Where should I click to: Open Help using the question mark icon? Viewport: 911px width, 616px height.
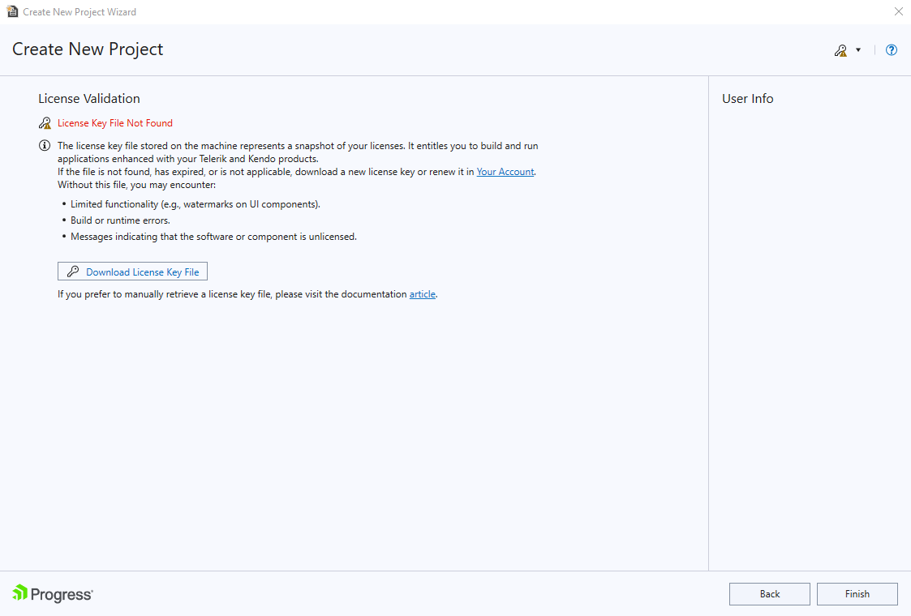(891, 49)
